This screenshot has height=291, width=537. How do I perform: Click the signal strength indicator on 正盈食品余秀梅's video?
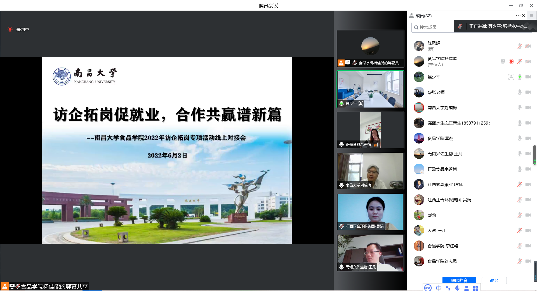tap(376, 145)
